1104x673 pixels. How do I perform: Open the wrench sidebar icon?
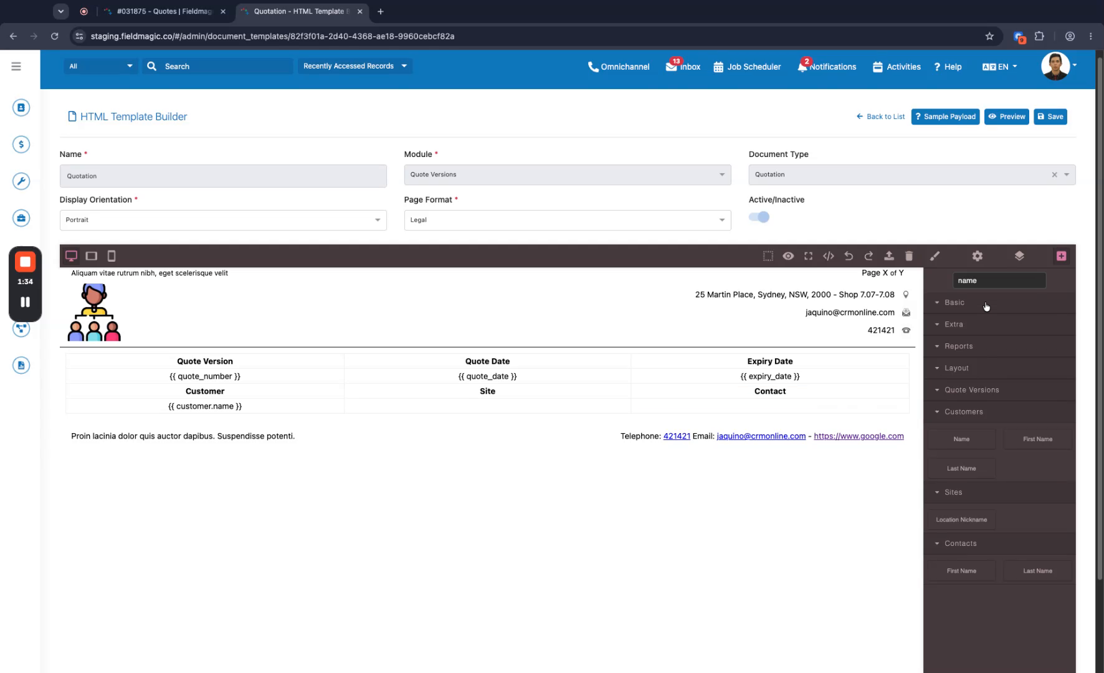[21, 181]
